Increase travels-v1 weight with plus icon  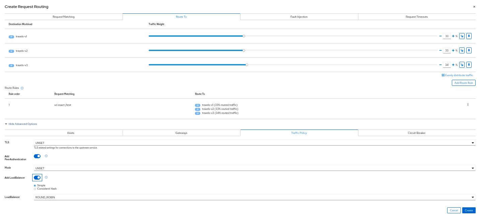point(453,36)
